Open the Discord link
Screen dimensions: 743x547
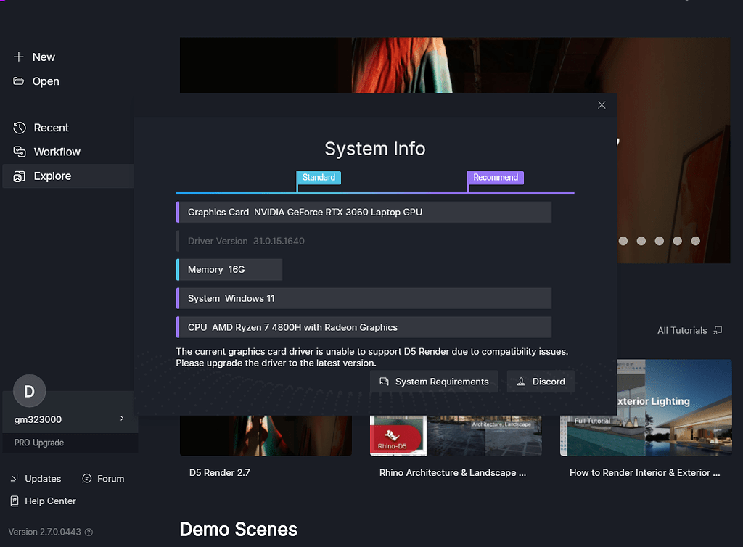click(541, 382)
